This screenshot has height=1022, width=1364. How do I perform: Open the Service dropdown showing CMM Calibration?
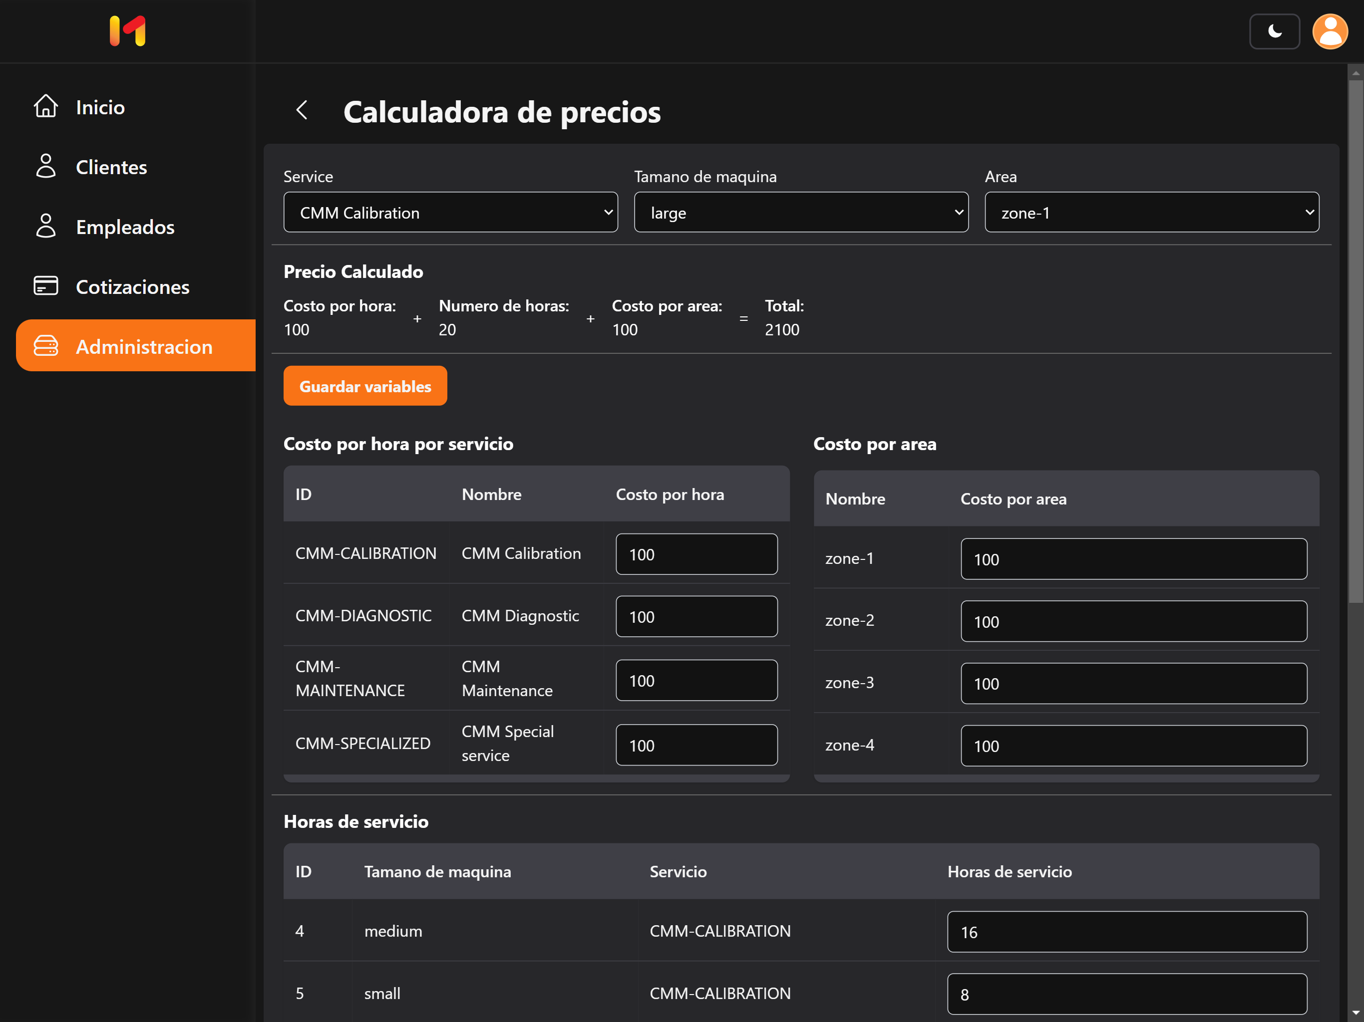pos(450,212)
